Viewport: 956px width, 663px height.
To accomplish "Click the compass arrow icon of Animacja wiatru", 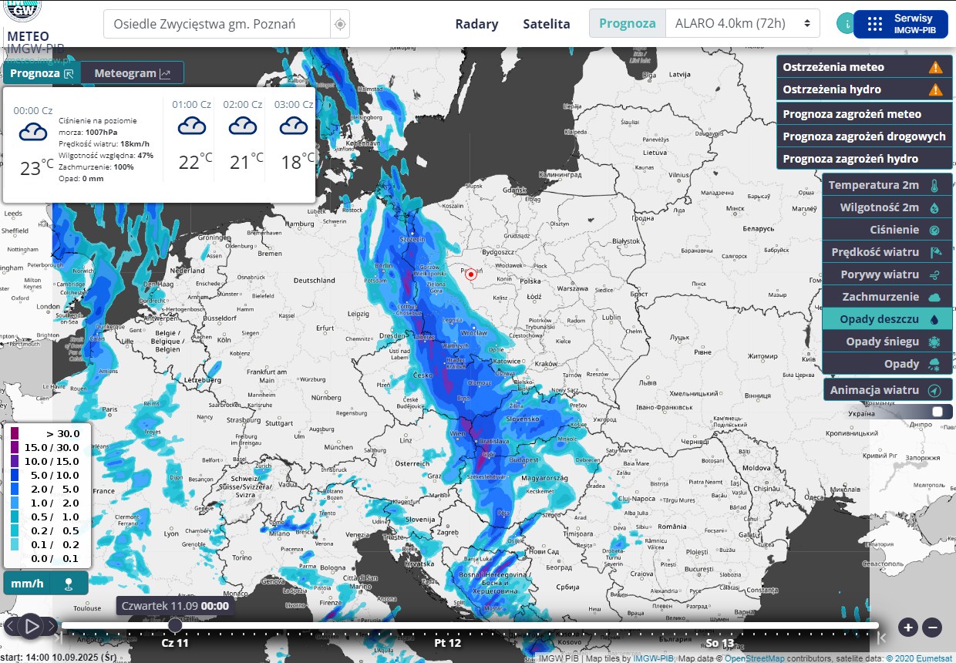I will click(x=934, y=390).
